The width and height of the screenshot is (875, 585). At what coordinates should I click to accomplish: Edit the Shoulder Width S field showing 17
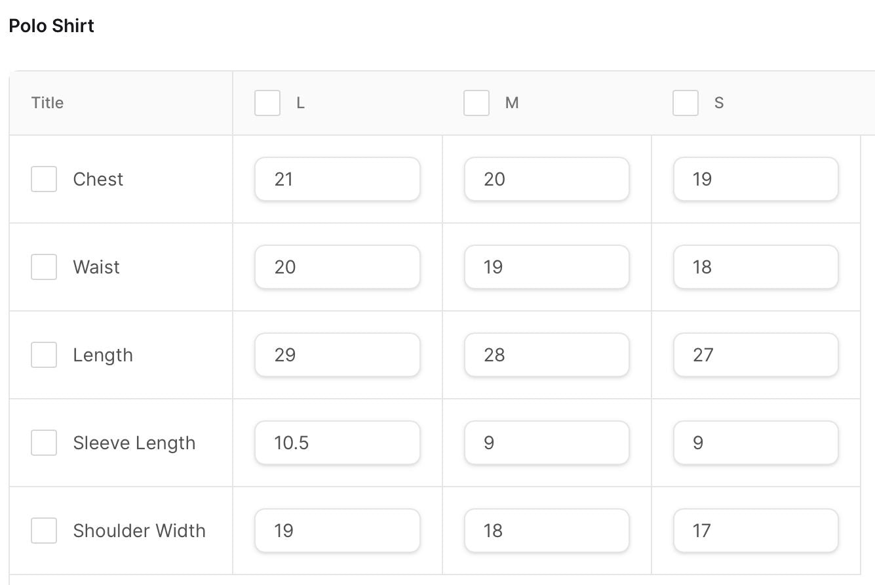click(x=755, y=531)
